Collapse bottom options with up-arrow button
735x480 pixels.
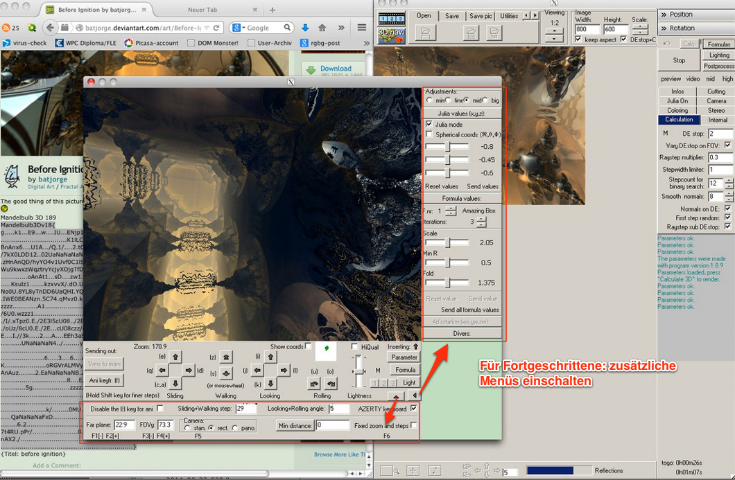[396, 395]
